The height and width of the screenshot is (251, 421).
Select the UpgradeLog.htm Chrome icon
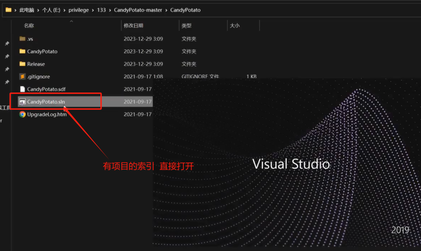tap(22, 114)
